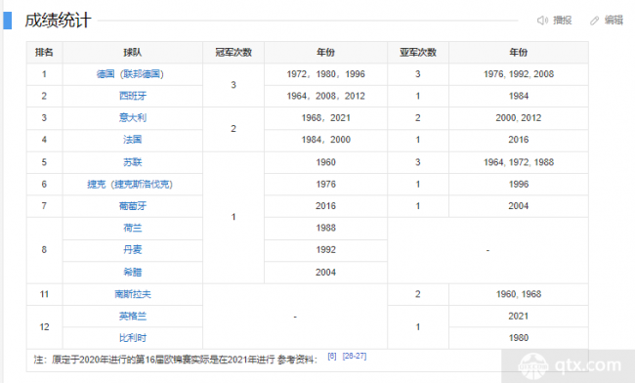Select the runner-up year 2004 in 葡萄牙 row
The height and width of the screenshot is (383, 635).
(519, 206)
